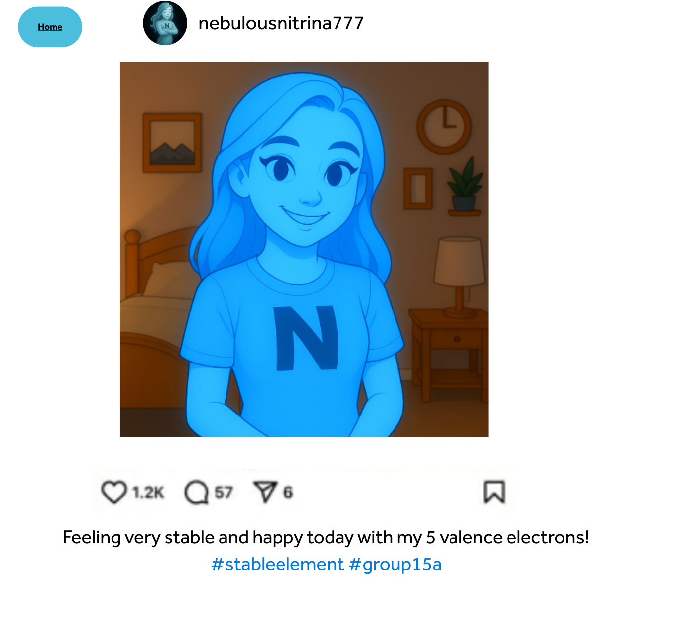View the 1.2K likes count
The height and width of the screenshot is (622, 677).
(148, 492)
